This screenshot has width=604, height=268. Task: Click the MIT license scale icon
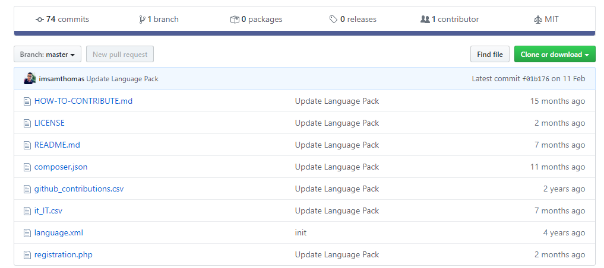pos(538,20)
